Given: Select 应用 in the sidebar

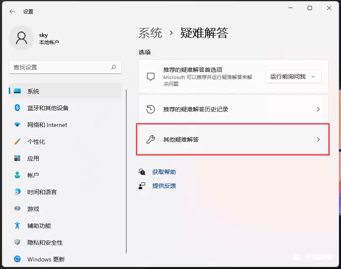Looking at the screenshot, I should (x=33, y=158).
